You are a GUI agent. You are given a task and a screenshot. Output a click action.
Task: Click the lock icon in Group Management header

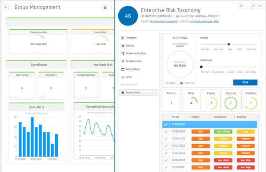[105, 7]
